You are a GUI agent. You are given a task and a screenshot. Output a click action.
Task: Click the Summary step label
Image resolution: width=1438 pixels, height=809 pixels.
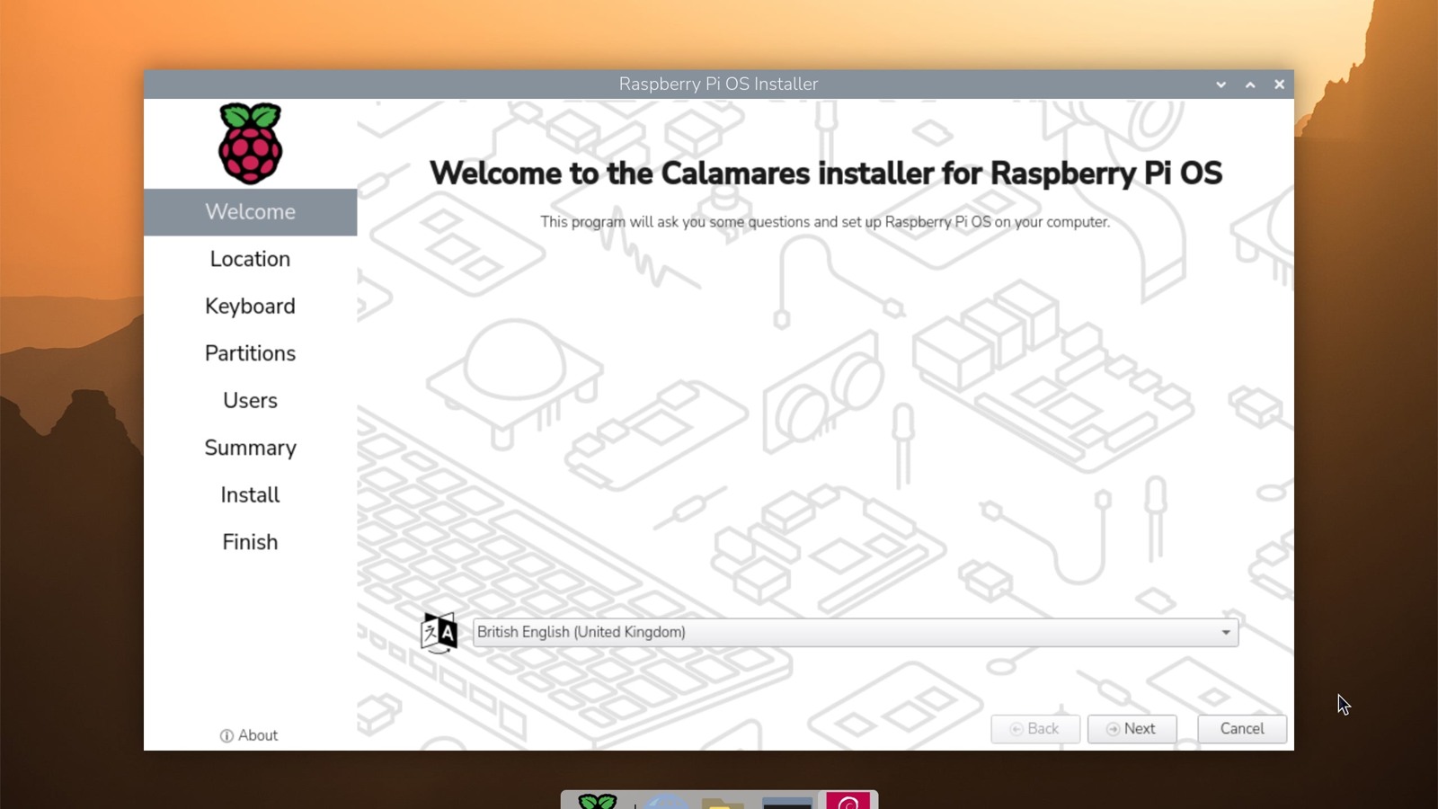coord(250,448)
